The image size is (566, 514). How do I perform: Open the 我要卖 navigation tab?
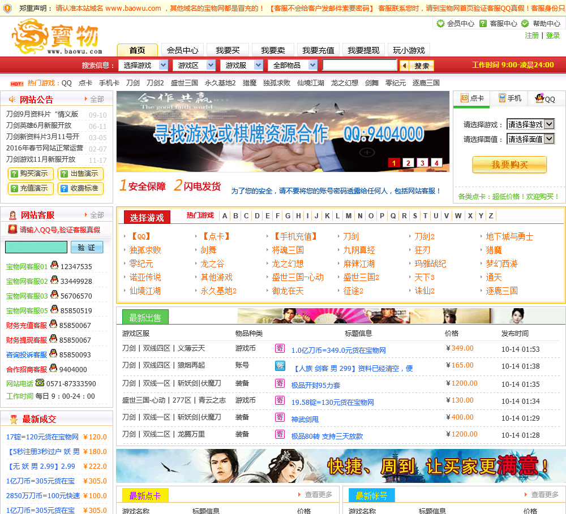tap(273, 50)
